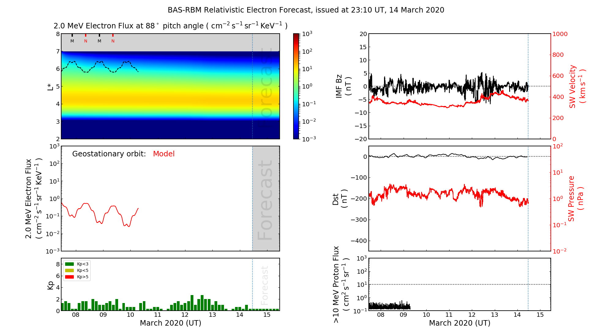Click the Geostationary orbit label
Image resolution: width=612 pixels, height=336 pixels.
coord(109,154)
